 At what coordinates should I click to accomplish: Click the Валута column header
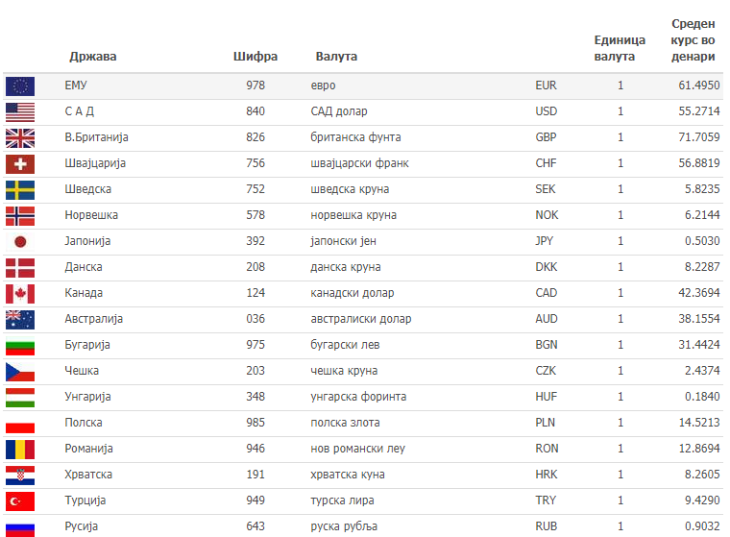(336, 57)
